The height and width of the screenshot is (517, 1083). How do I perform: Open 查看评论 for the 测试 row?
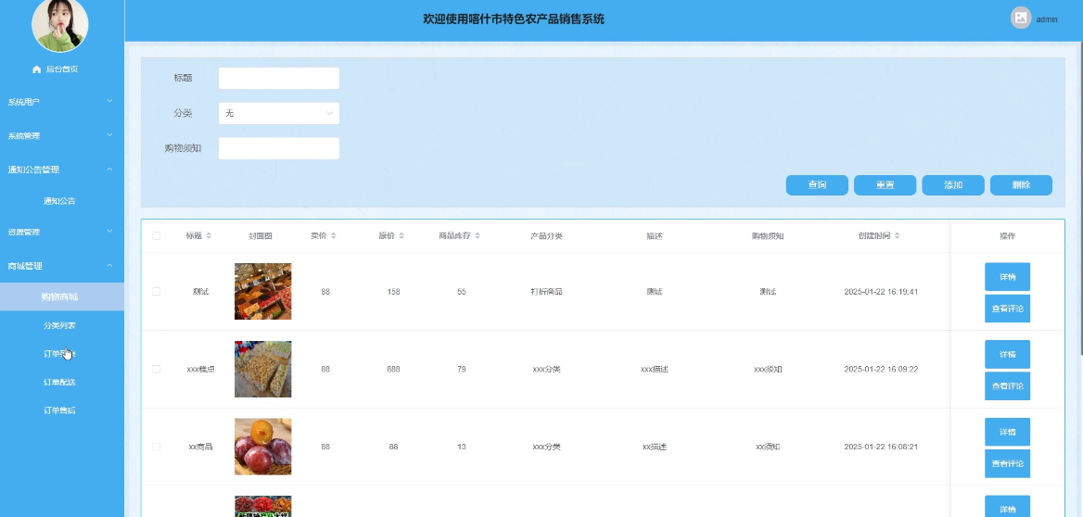[1008, 309]
